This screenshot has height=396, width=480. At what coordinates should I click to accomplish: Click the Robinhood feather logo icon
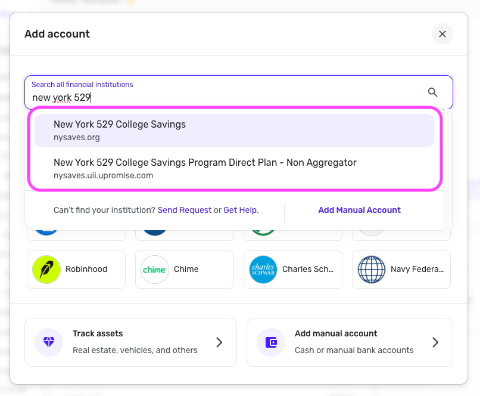pos(46,270)
